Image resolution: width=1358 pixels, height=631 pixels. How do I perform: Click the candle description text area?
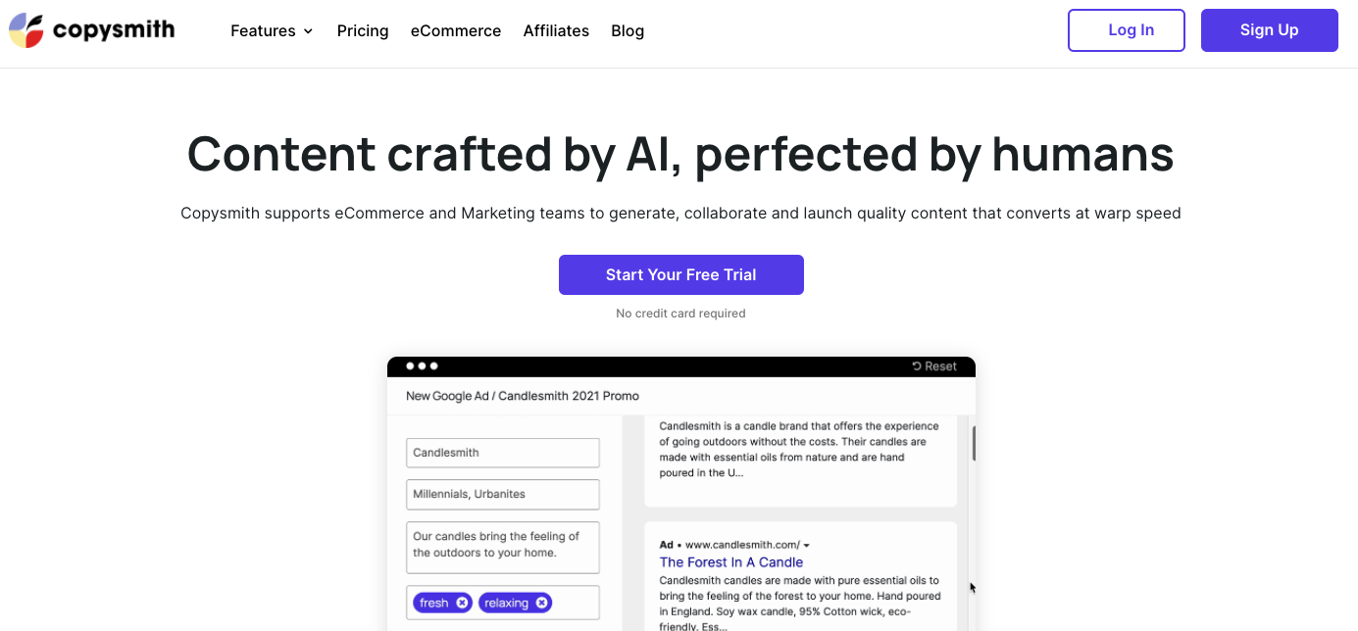coord(502,547)
